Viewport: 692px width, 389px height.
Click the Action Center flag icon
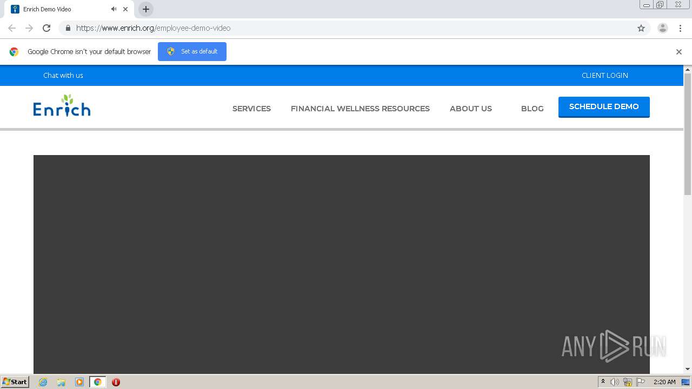[x=641, y=382]
